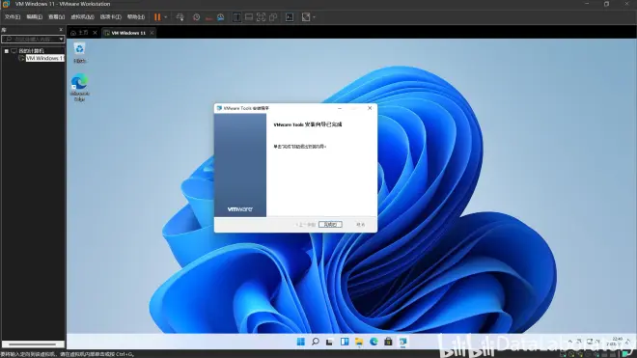Open the 编辑 (Edit) menu

pyautogui.click(x=34, y=17)
